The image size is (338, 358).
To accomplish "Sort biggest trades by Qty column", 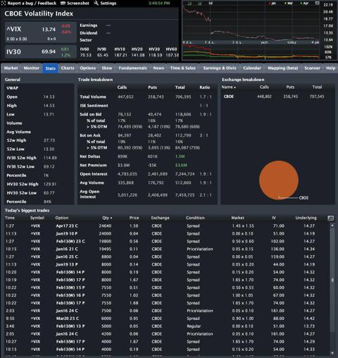I will [x=107, y=218].
